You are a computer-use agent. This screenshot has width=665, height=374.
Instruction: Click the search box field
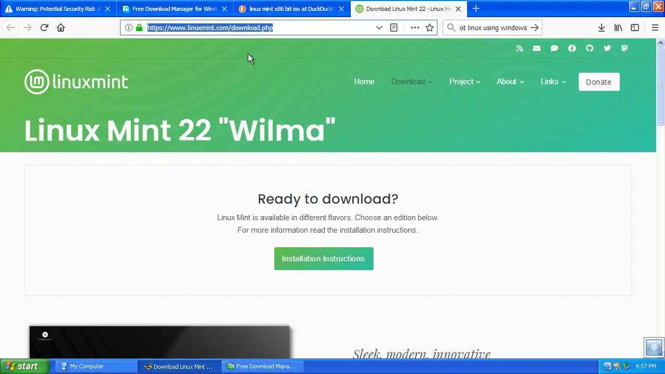coord(493,28)
